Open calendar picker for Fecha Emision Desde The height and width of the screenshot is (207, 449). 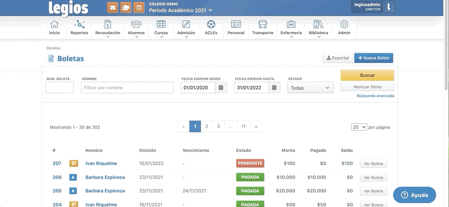click(x=221, y=88)
